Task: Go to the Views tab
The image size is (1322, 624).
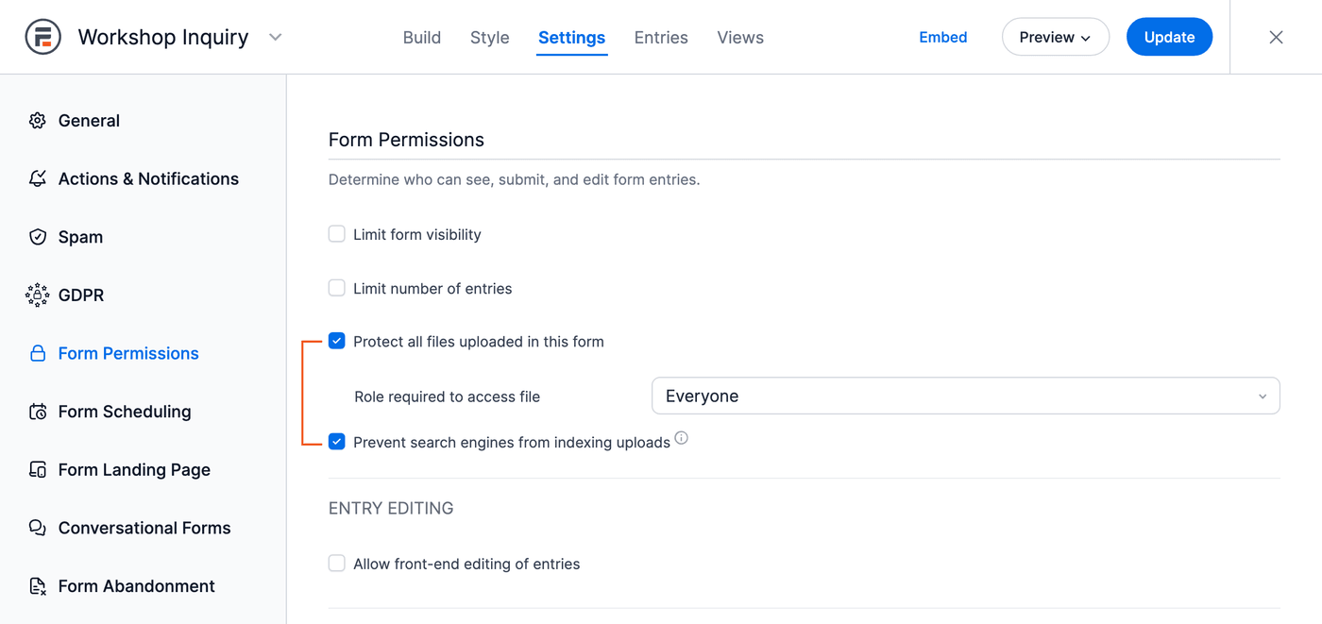Action: pyautogui.click(x=740, y=37)
